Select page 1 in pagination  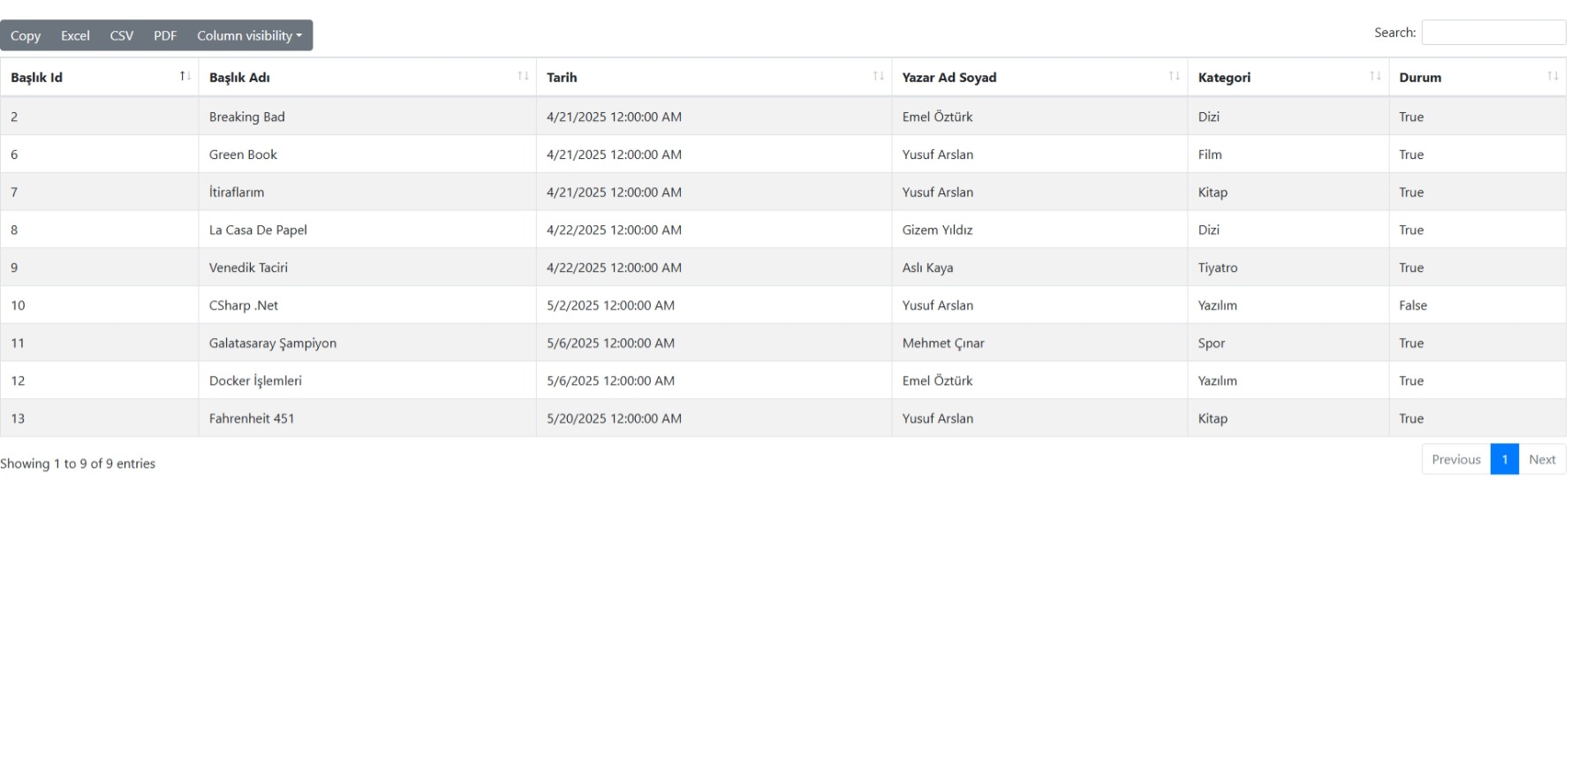[x=1504, y=460]
